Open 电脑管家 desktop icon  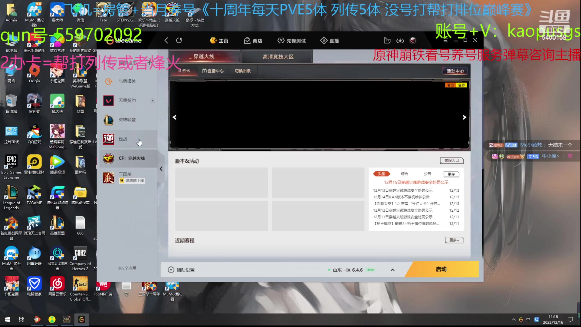click(34, 286)
